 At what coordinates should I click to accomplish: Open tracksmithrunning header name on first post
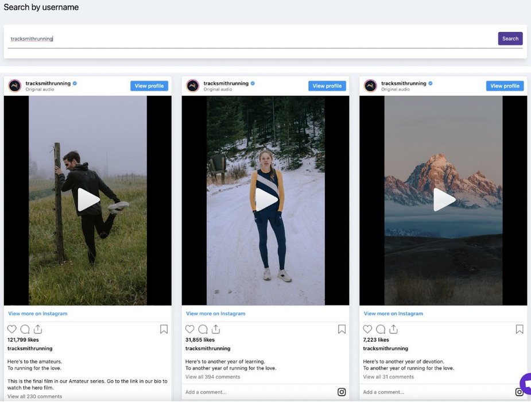tap(48, 83)
